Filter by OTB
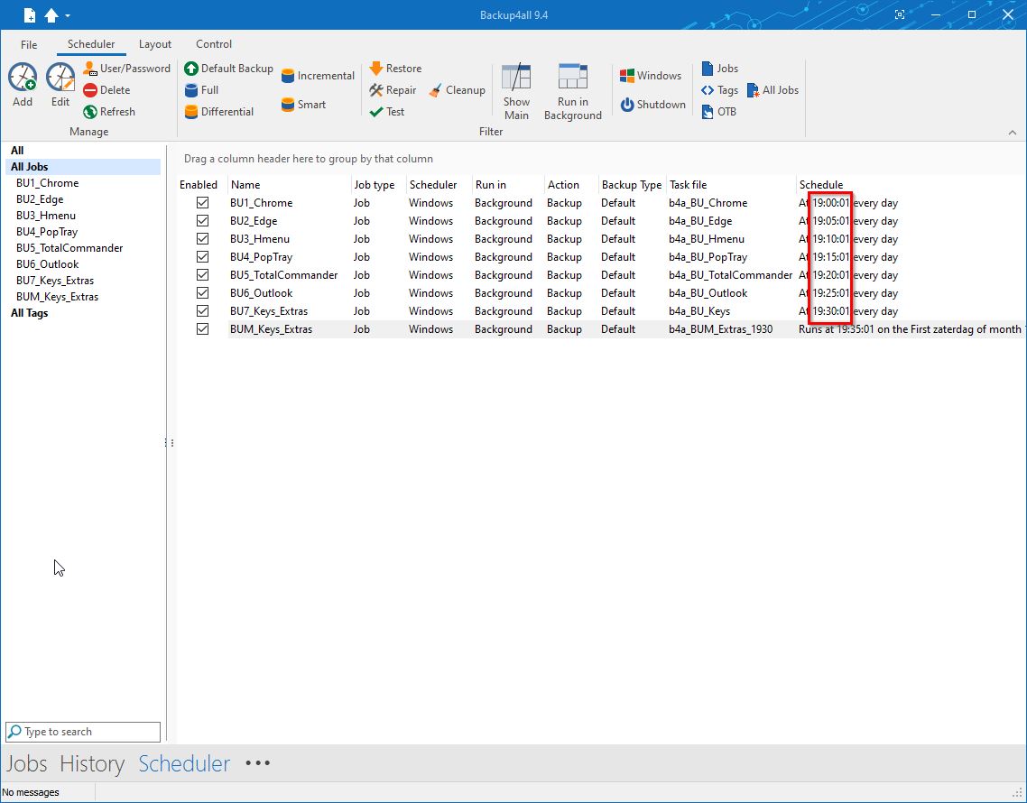The width and height of the screenshot is (1027, 803). (x=718, y=111)
